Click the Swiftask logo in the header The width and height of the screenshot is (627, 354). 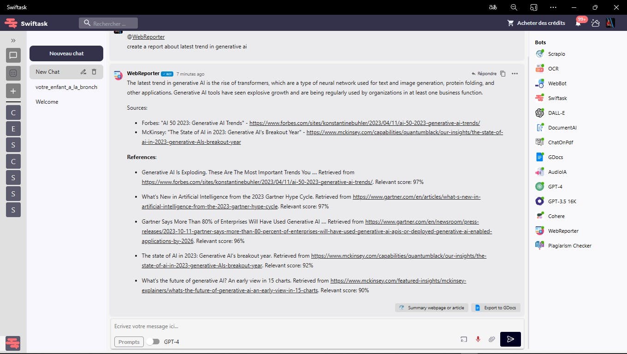26,23
